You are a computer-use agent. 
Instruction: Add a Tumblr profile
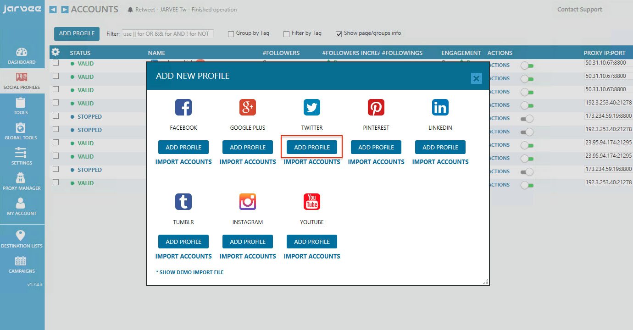[x=183, y=242]
